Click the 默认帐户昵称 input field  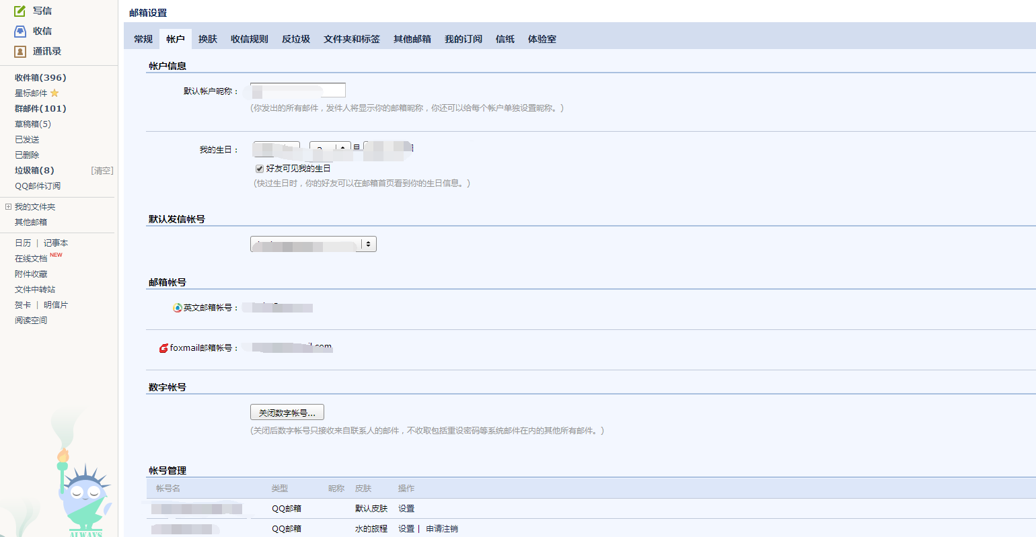298,89
